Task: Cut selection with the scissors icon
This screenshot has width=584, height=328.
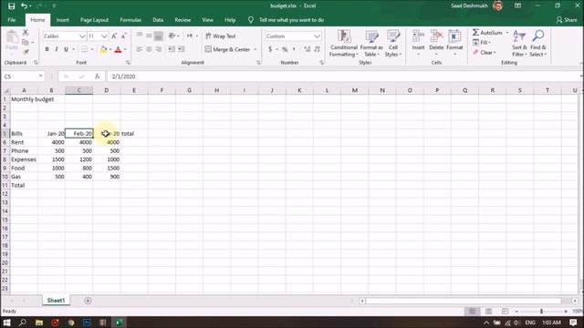Action: [26, 33]
